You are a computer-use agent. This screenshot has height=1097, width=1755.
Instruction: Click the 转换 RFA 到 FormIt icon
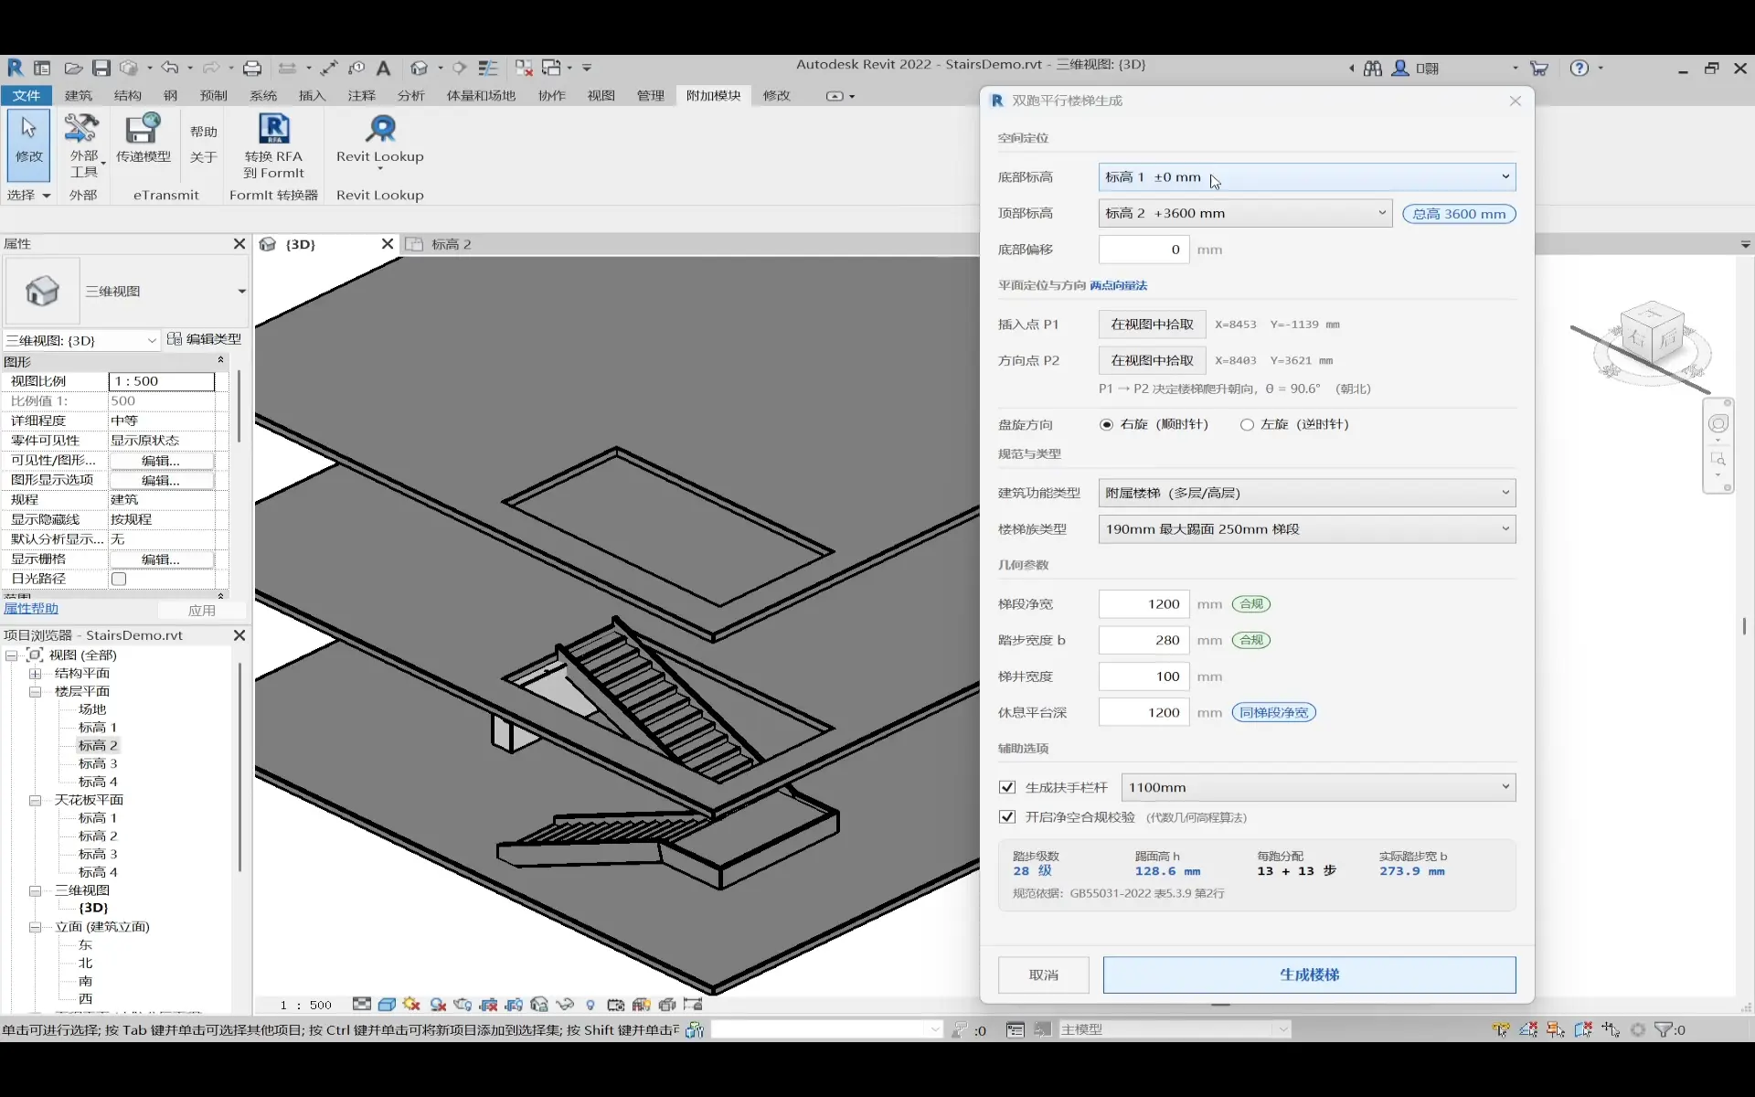click(x=273, y=130)
